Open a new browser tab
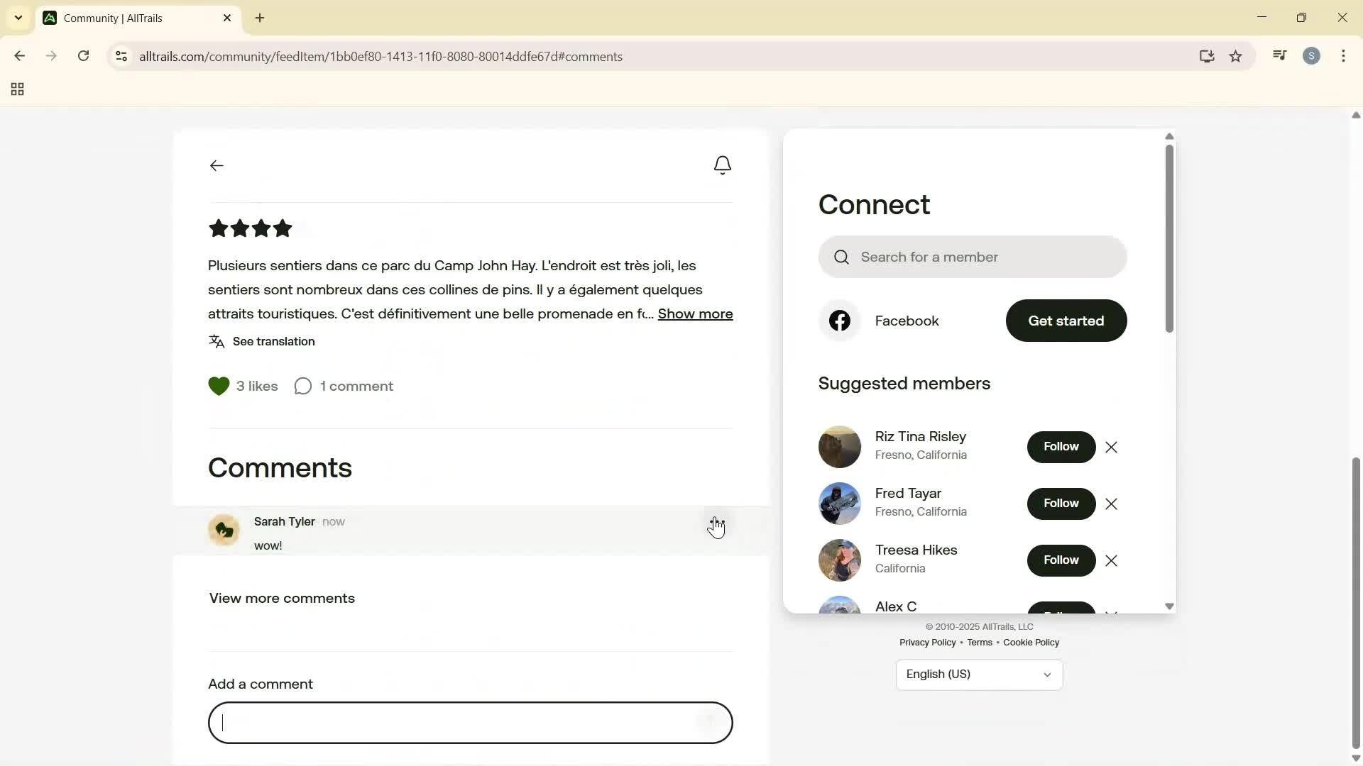Screen dimensions: 1363x766 pos(260,18)
